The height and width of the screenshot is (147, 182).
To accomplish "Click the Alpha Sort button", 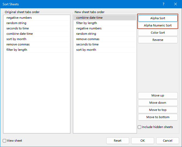I will click(158, 18).
